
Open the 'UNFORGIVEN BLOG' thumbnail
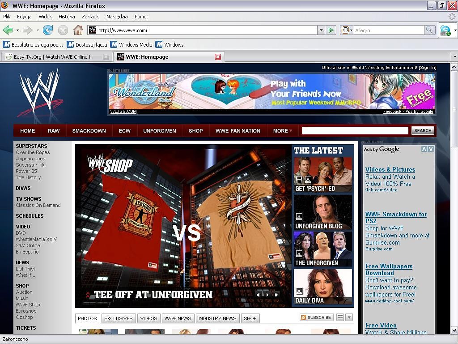(x=323, y=212)
